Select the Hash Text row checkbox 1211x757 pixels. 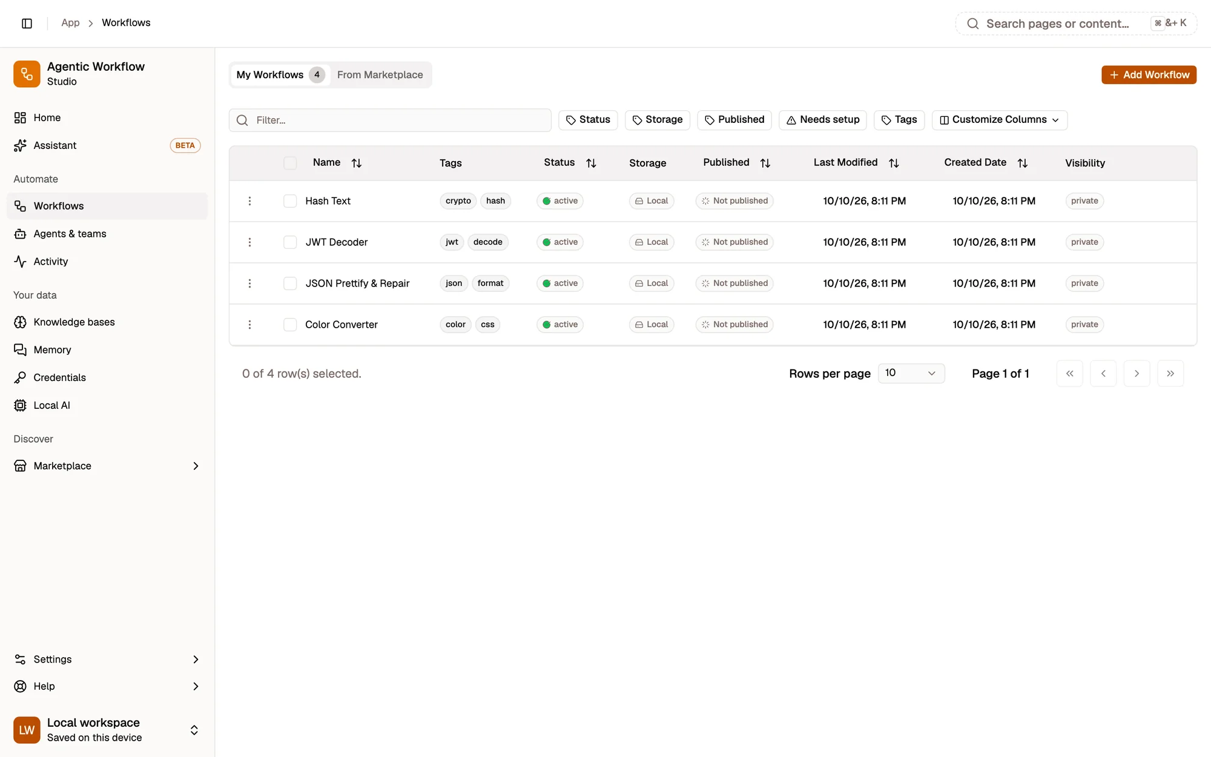pyautogui.click(x=290, y=201)
